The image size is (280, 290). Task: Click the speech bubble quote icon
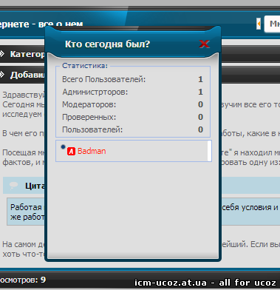[13, 186]
